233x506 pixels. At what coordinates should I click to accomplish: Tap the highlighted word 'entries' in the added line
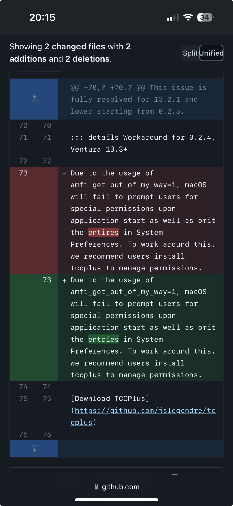[x=103, y=339]
